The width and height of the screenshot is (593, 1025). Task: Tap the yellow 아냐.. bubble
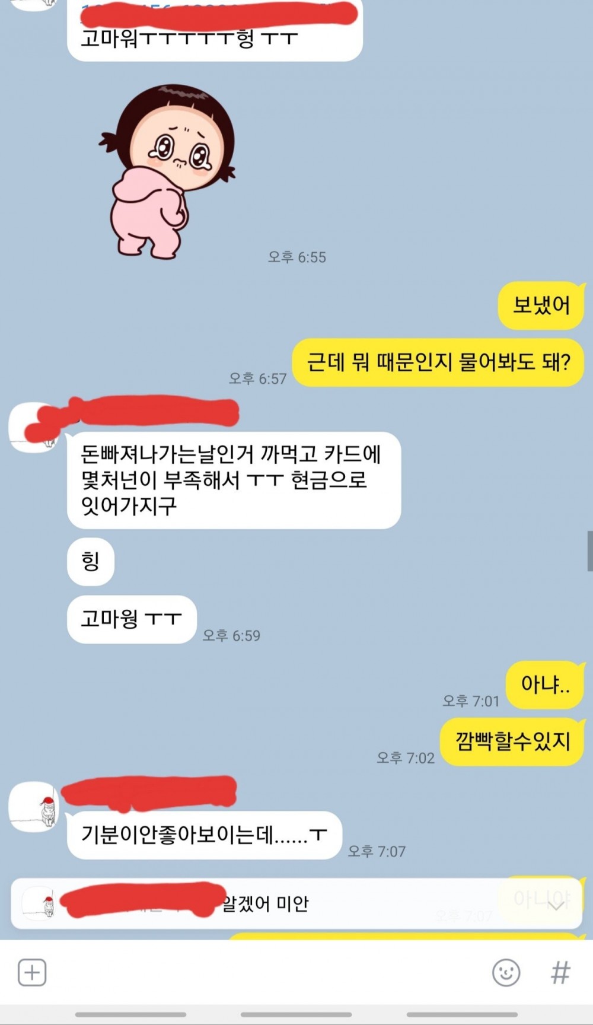pyautogui.click(x=545, y=685)
